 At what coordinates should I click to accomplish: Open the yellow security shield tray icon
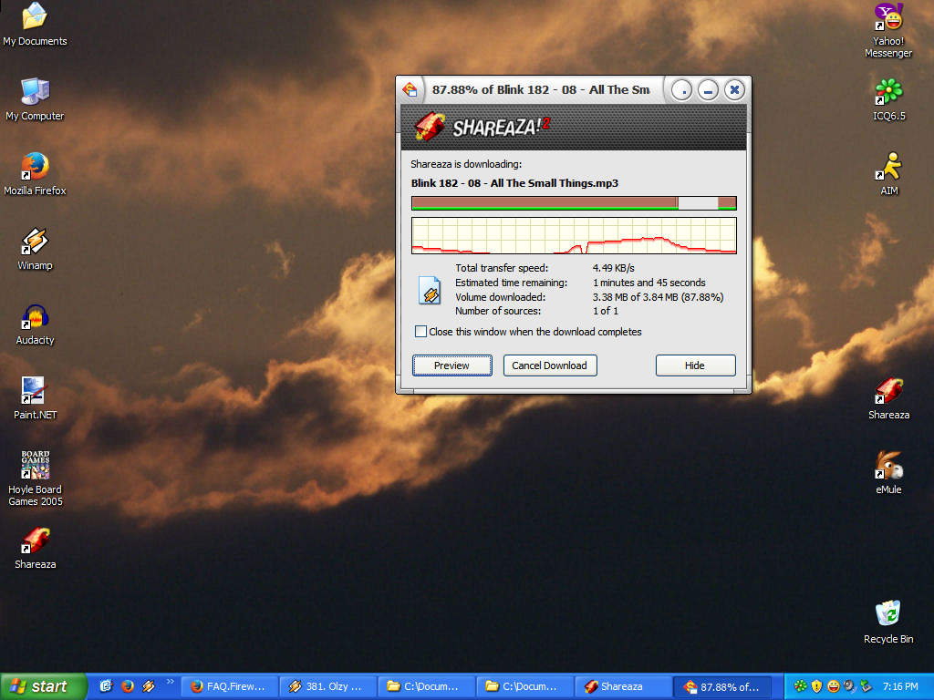click(816, 686)
